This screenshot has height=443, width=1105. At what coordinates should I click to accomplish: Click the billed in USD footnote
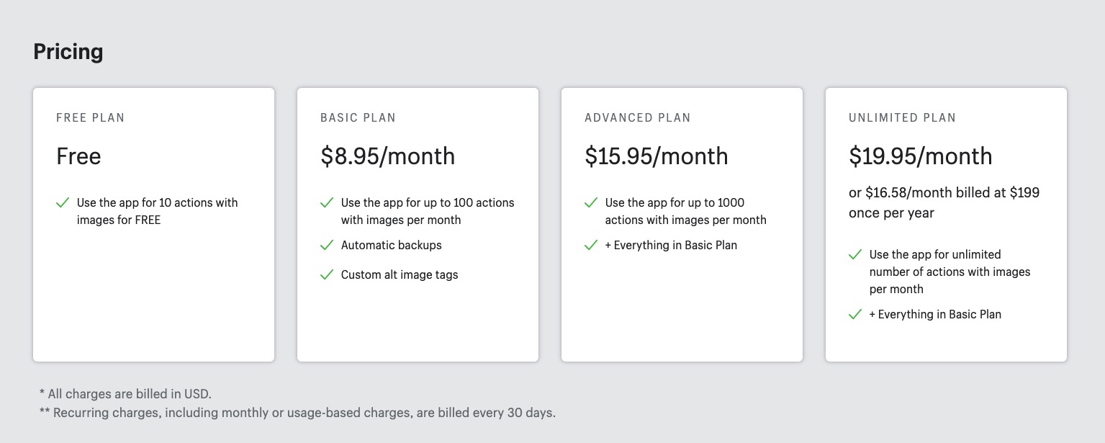[x=125, y=394]
